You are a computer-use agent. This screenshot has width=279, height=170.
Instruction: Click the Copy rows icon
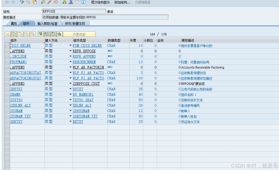click(x=13, y=34)
